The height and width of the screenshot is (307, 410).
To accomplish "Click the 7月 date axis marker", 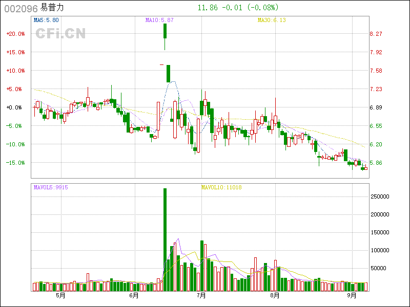I will point(201,296).
